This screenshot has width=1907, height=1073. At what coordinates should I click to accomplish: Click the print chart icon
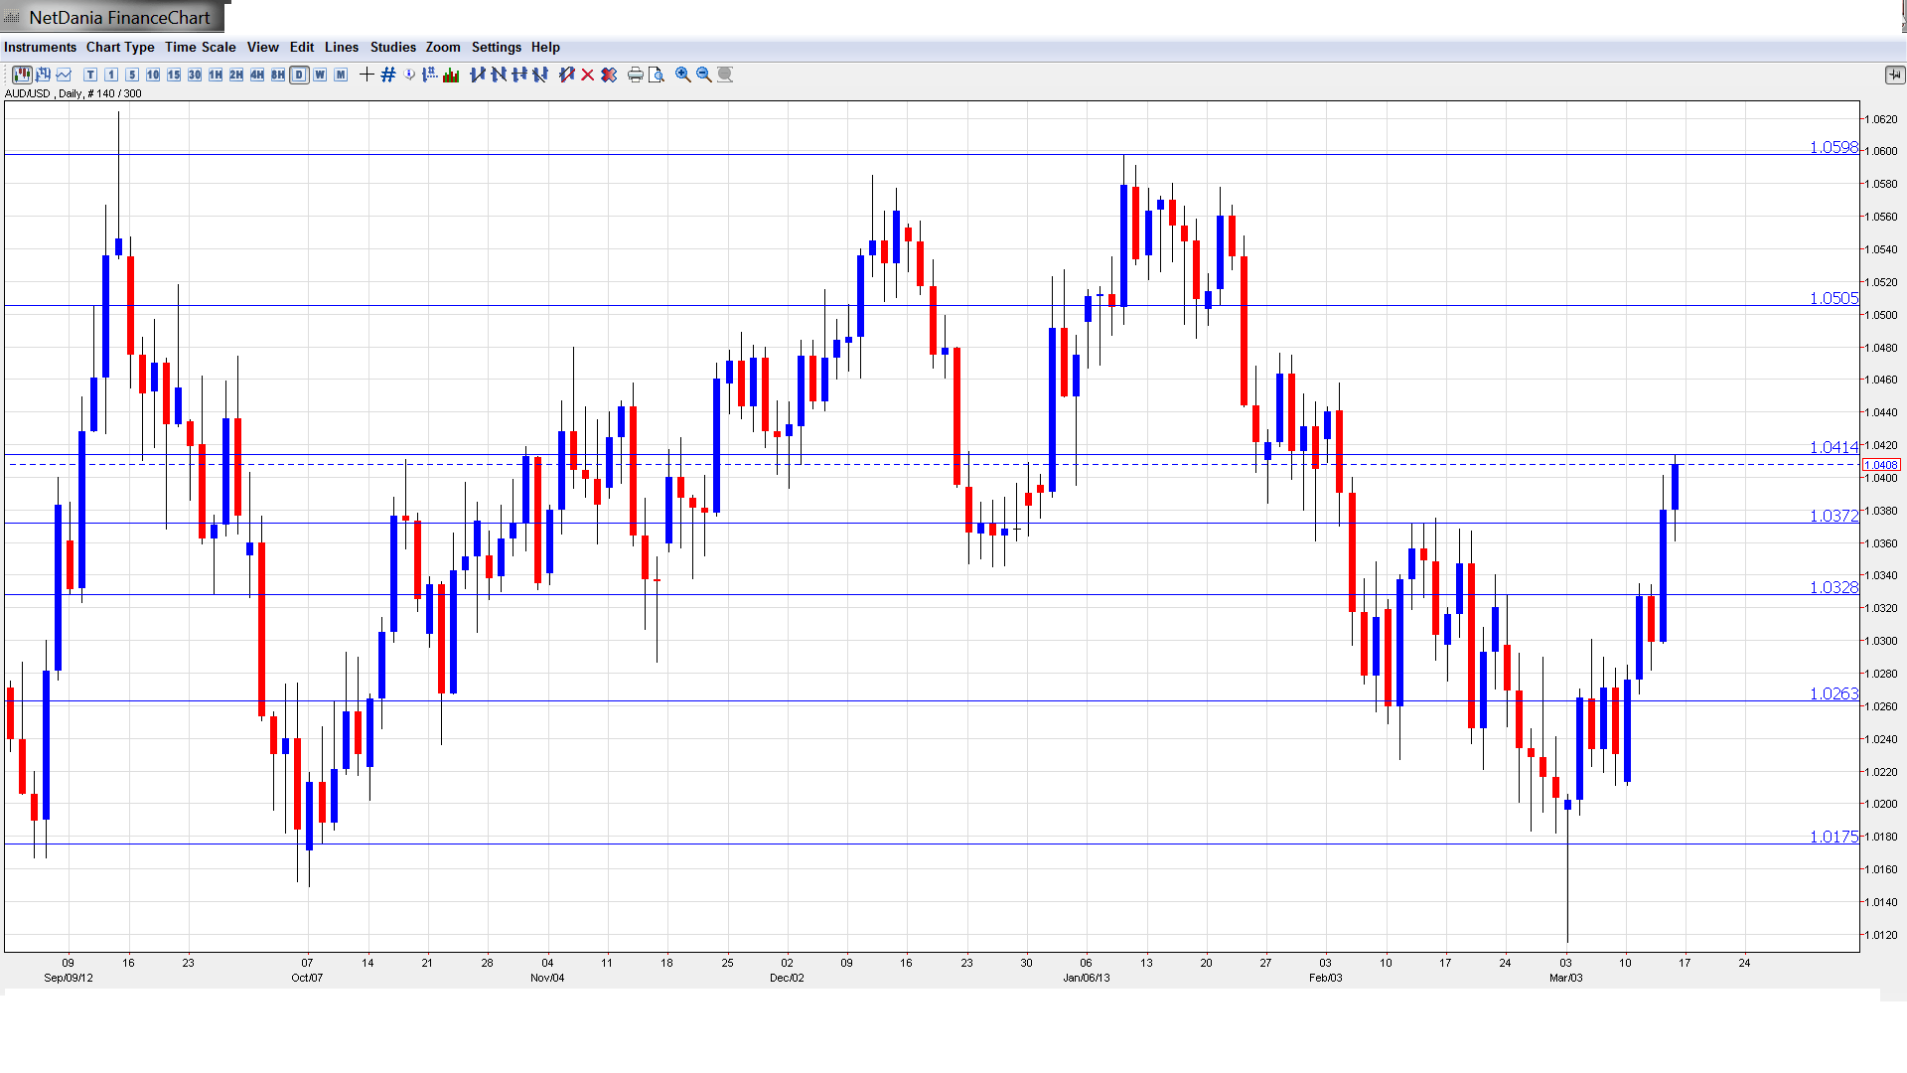(636, 75)
